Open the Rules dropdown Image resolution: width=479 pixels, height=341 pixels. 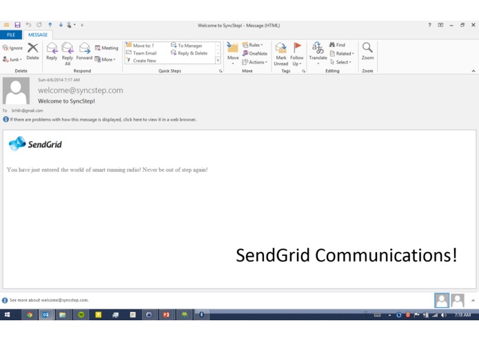[x=253, y=45]
